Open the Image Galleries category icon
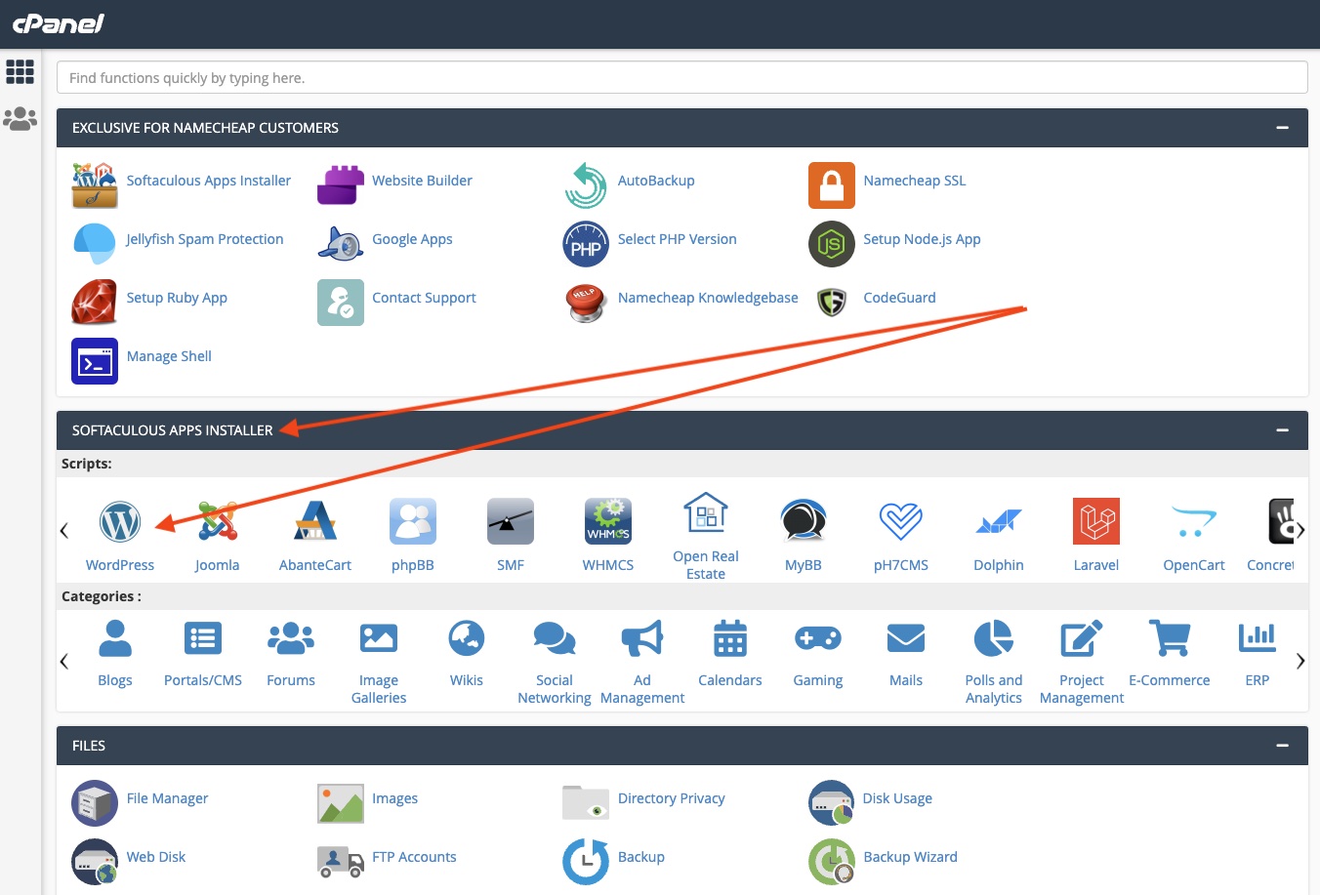Viewport: 1320px width, 895px height. point(379,638)
